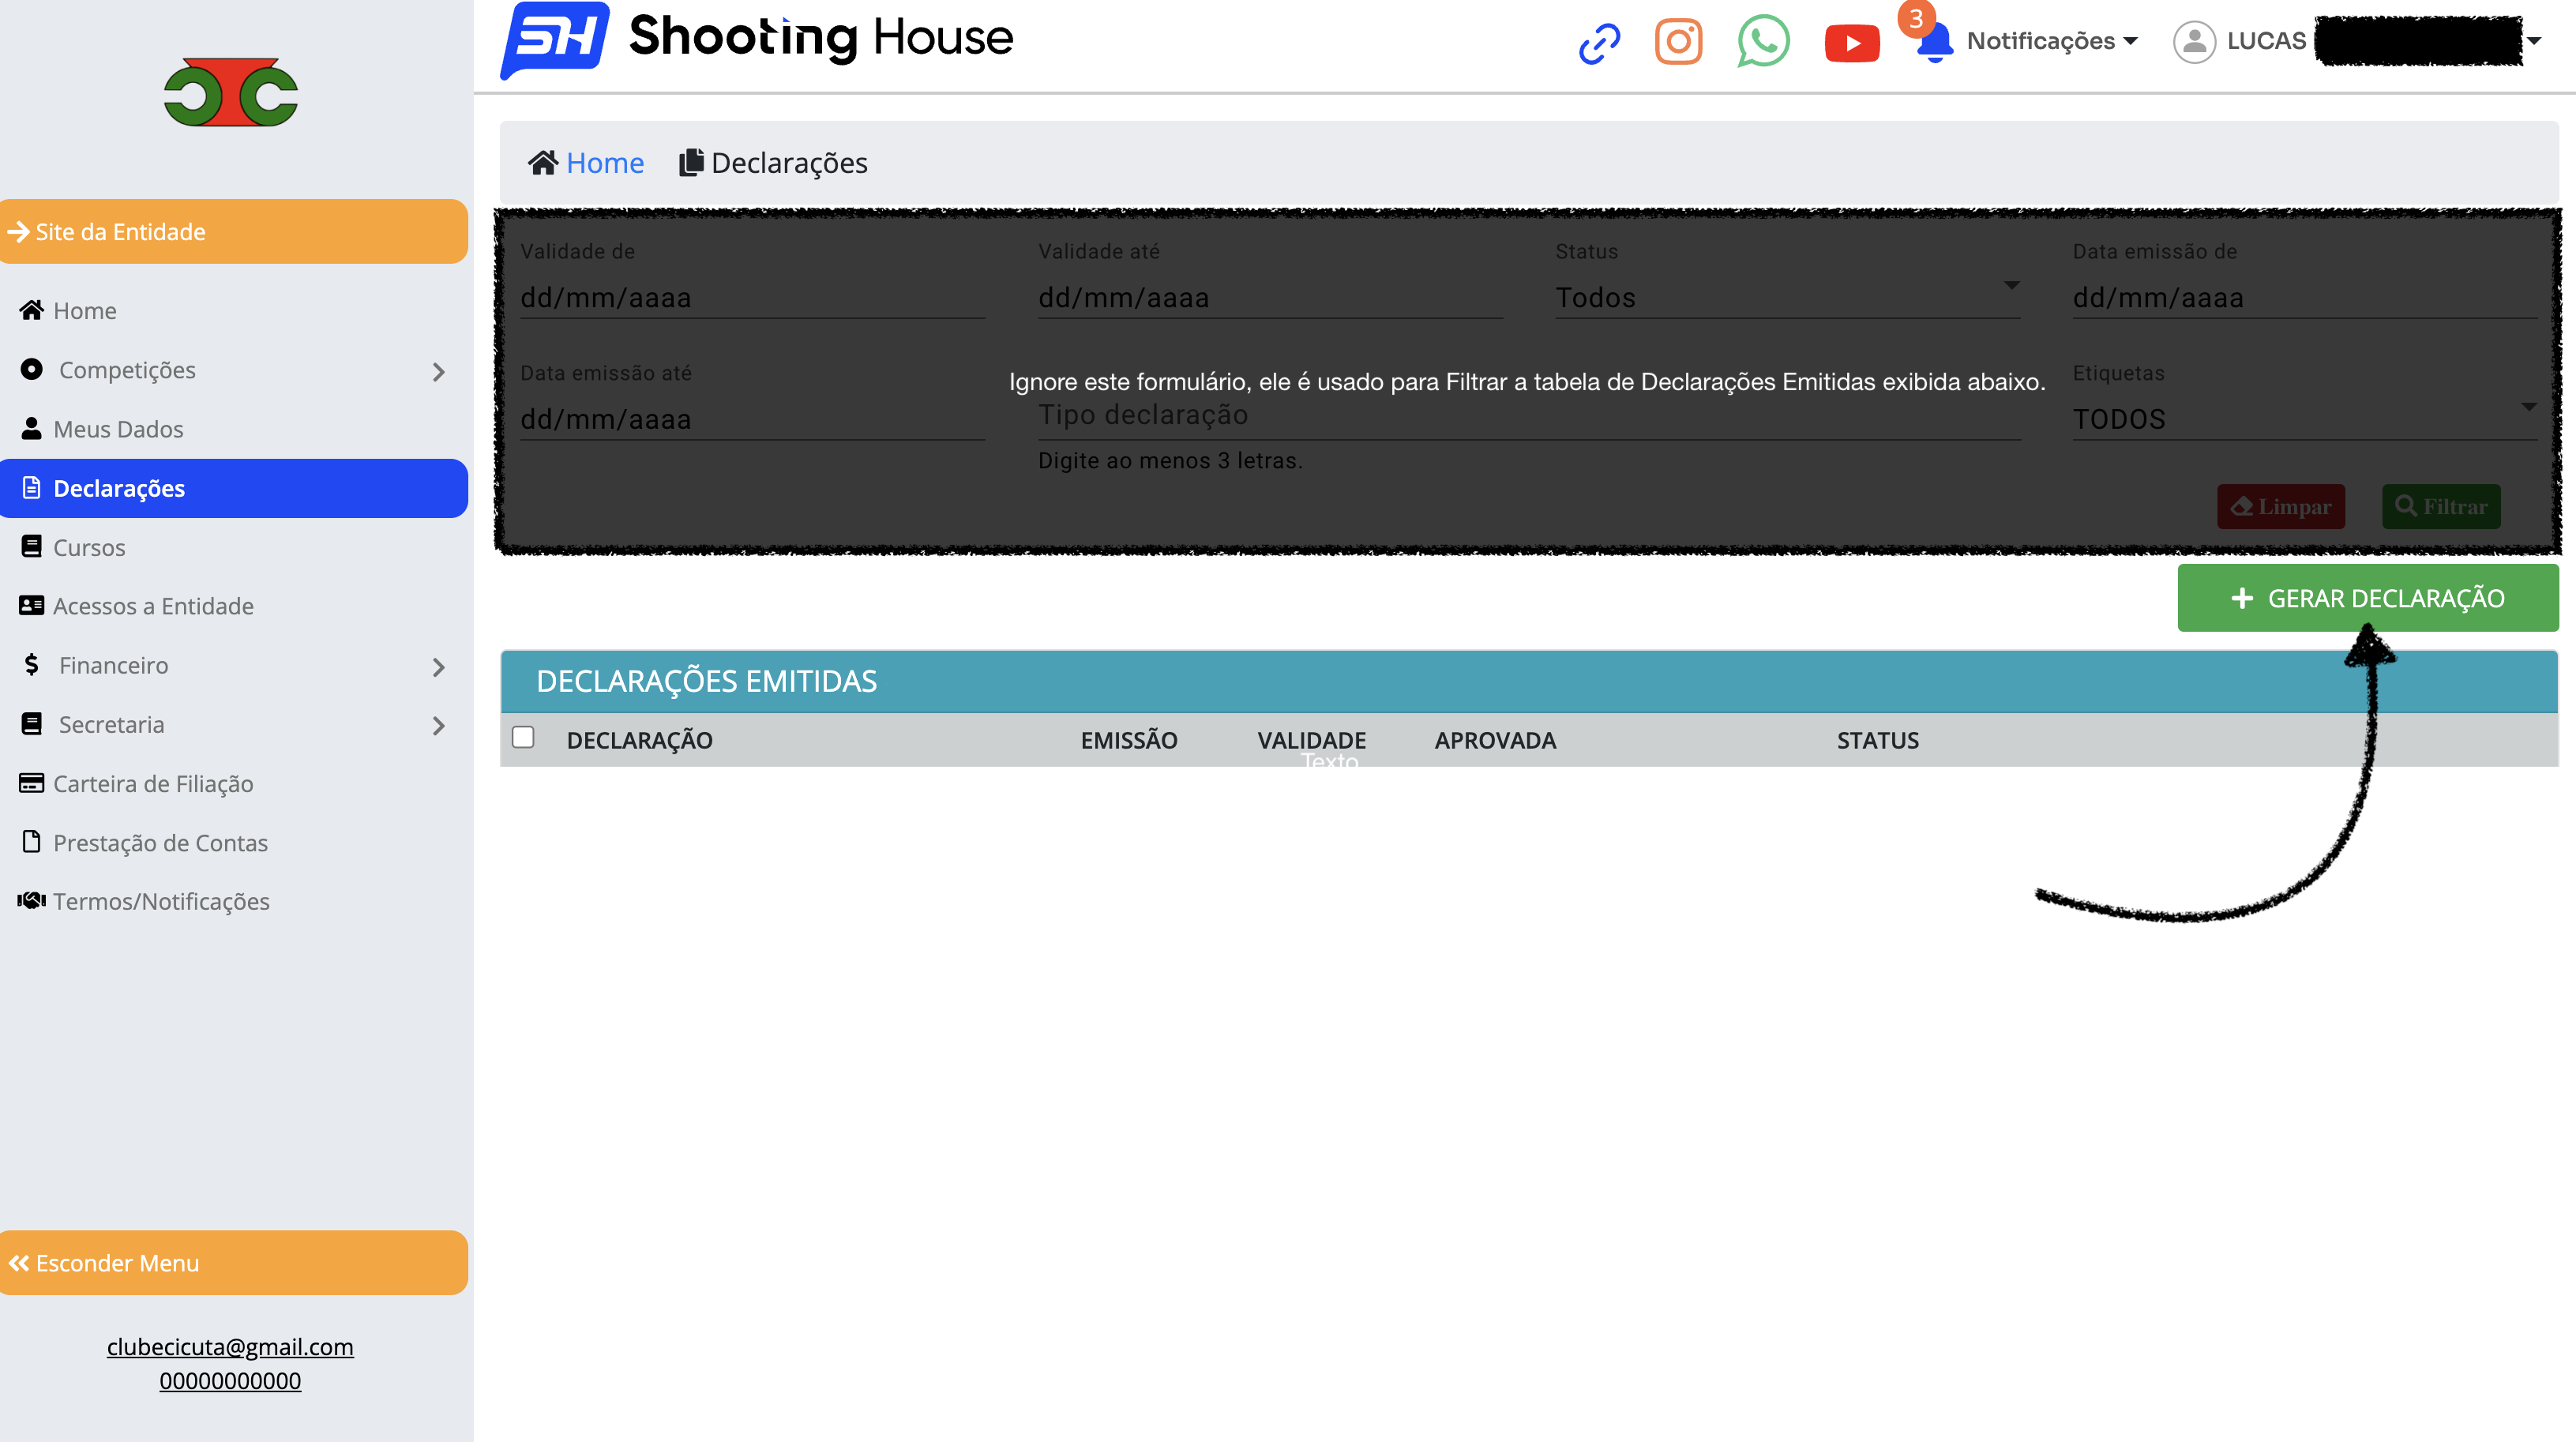Click the Prestação de Contas file icon
2576x1442 pixels.
(32, 841)
